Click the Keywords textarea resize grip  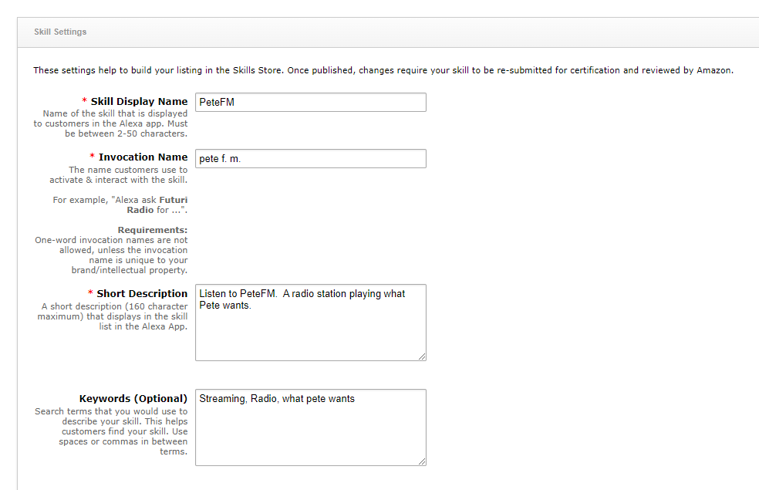pyautogui.click(x=422, y=461)
